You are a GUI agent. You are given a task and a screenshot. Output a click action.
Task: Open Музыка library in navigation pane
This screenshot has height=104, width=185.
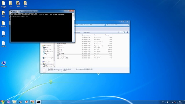tap(47, 54)
